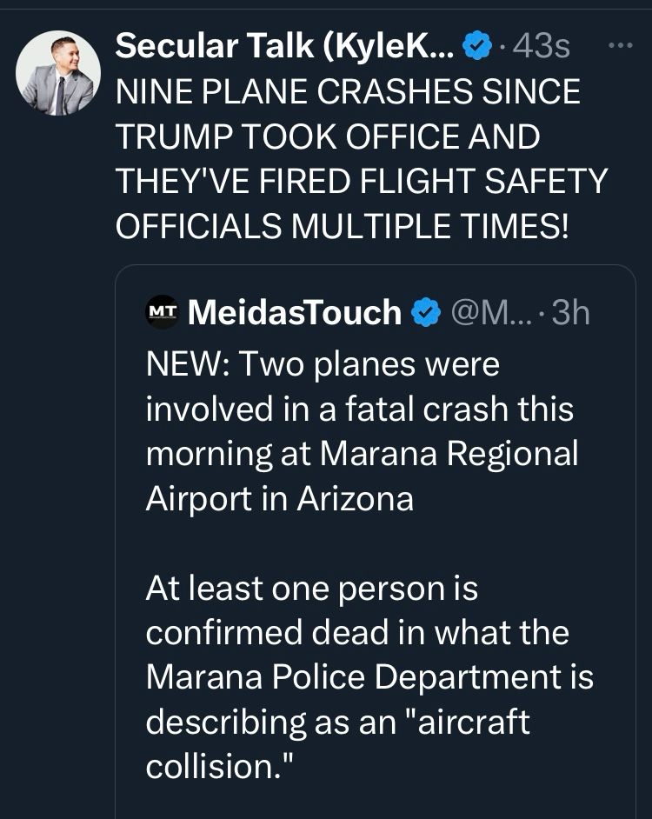The image size is (652, 819).
Task: Open the MeidasTouch account name
Action: (x=295, y=312)
